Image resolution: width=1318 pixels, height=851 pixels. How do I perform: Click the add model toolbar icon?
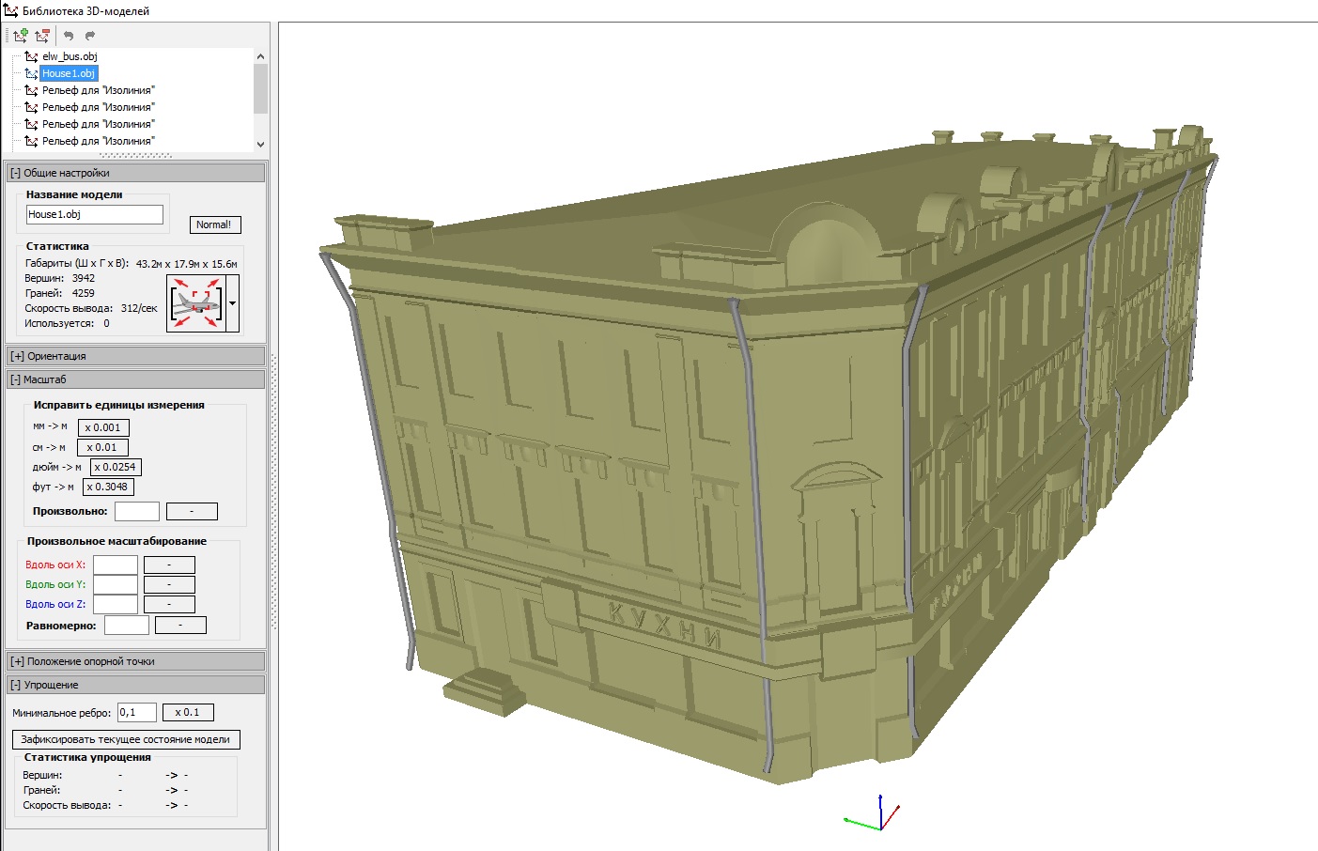tap(20, 36)
